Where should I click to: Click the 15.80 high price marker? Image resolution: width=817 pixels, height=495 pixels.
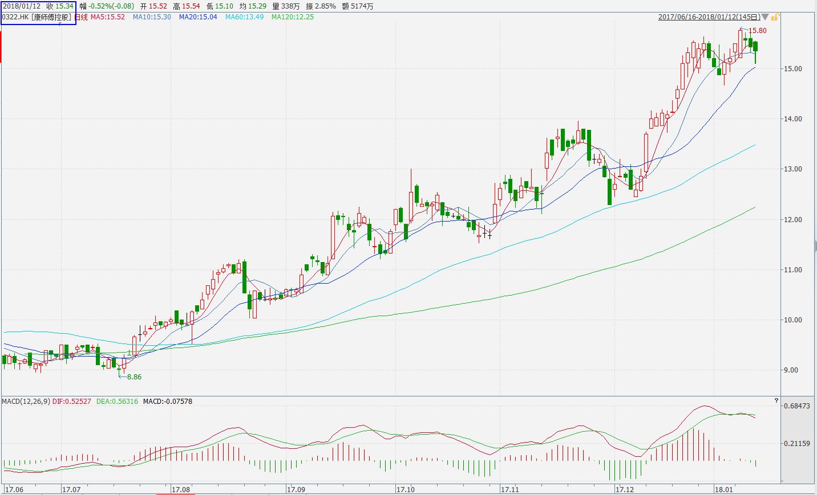pyautogui.click(x=758, y=31)
